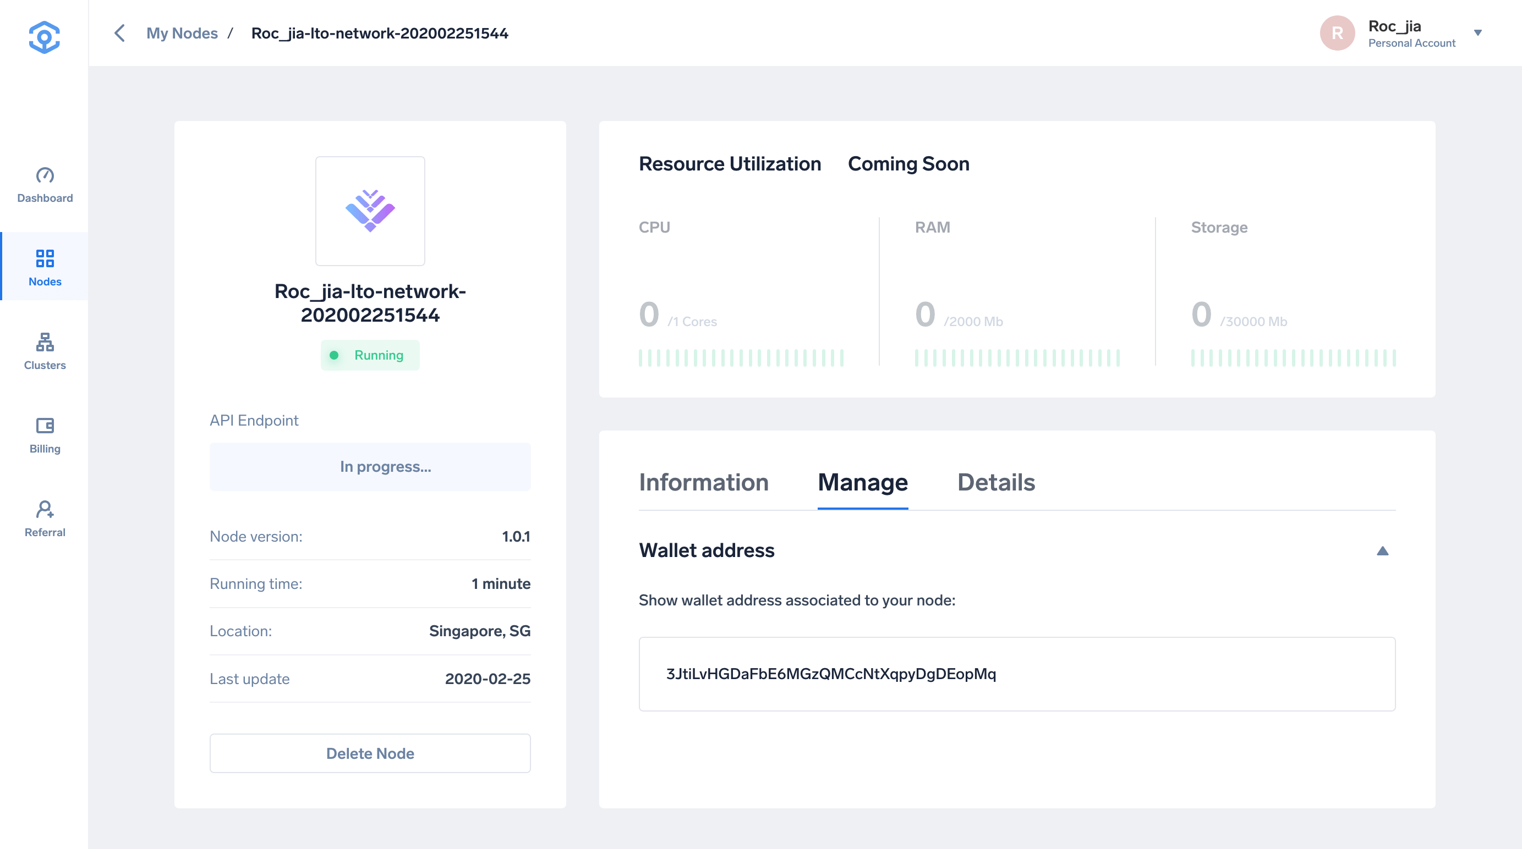Click the RAM usage bar
The image size is (1522, 849).
(x=1017, y=358)
